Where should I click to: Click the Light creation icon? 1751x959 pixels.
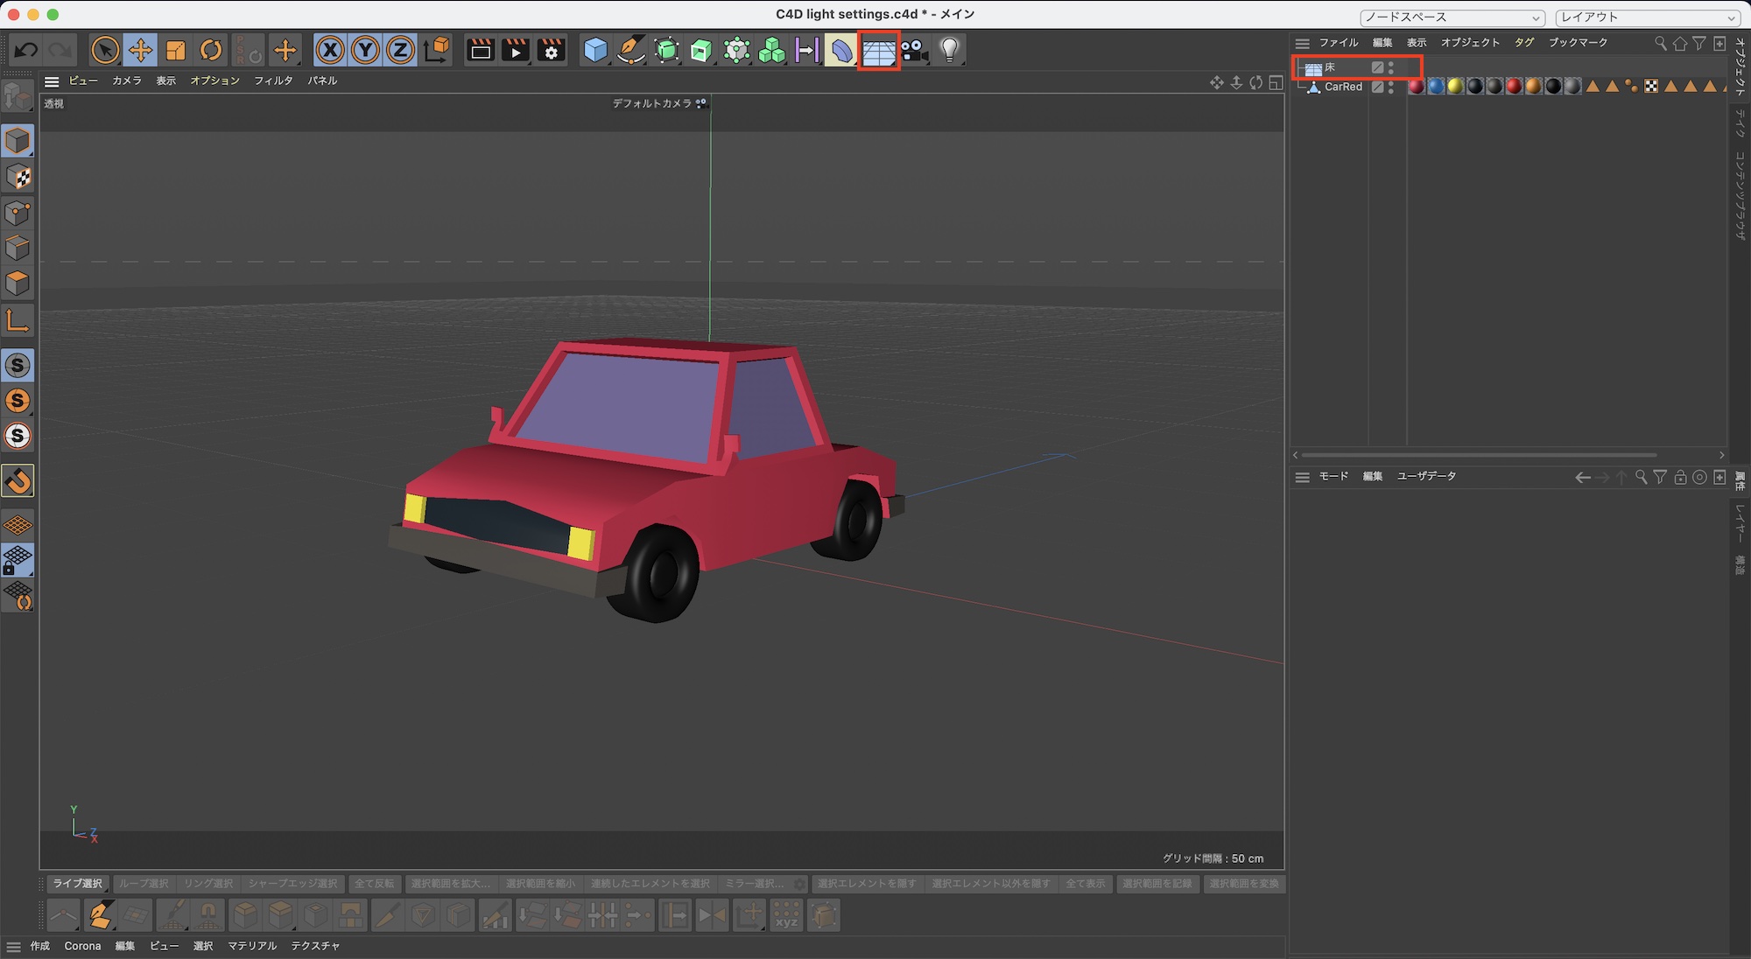(948, 50)
